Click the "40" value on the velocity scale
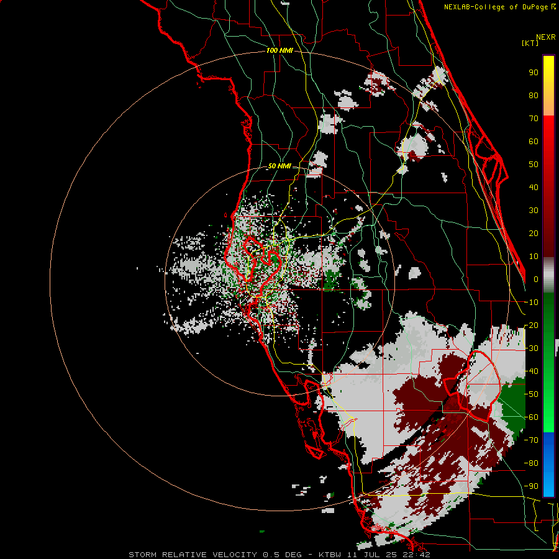Image resolution: width=559 pixels, height=559 pixels. (534, 188)
